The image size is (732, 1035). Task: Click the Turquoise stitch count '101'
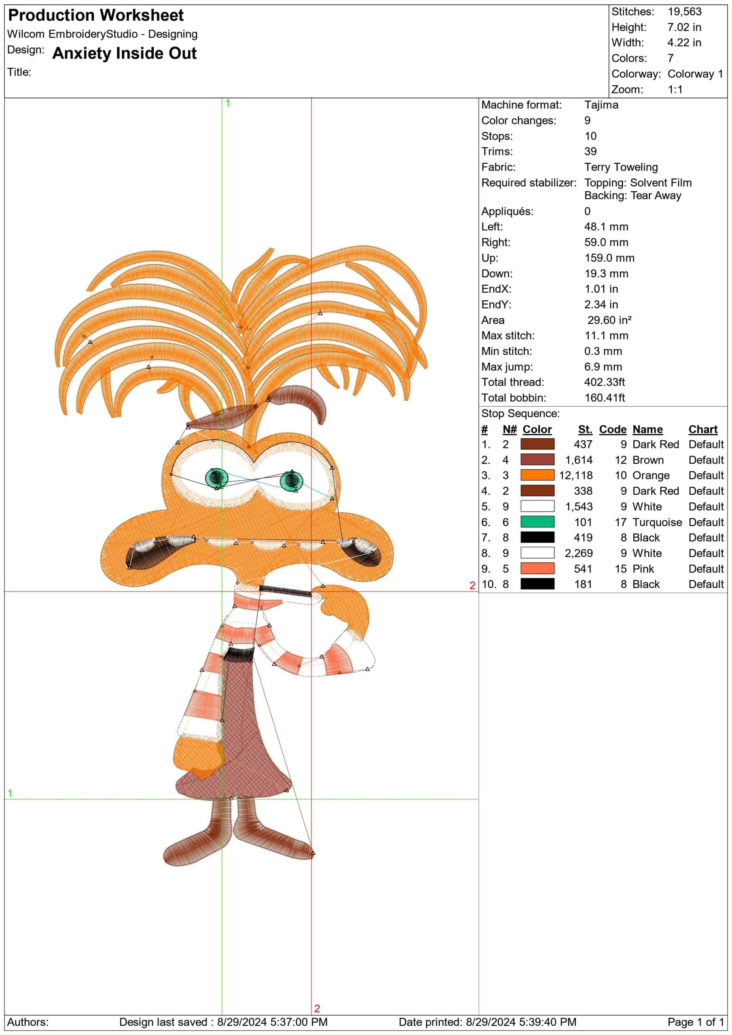coord(583,522)
